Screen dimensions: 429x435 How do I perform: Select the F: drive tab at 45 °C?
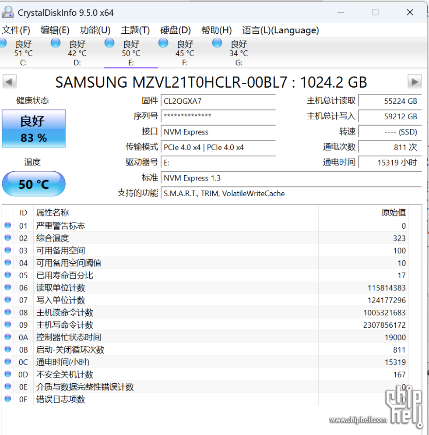tap(185, 53)
